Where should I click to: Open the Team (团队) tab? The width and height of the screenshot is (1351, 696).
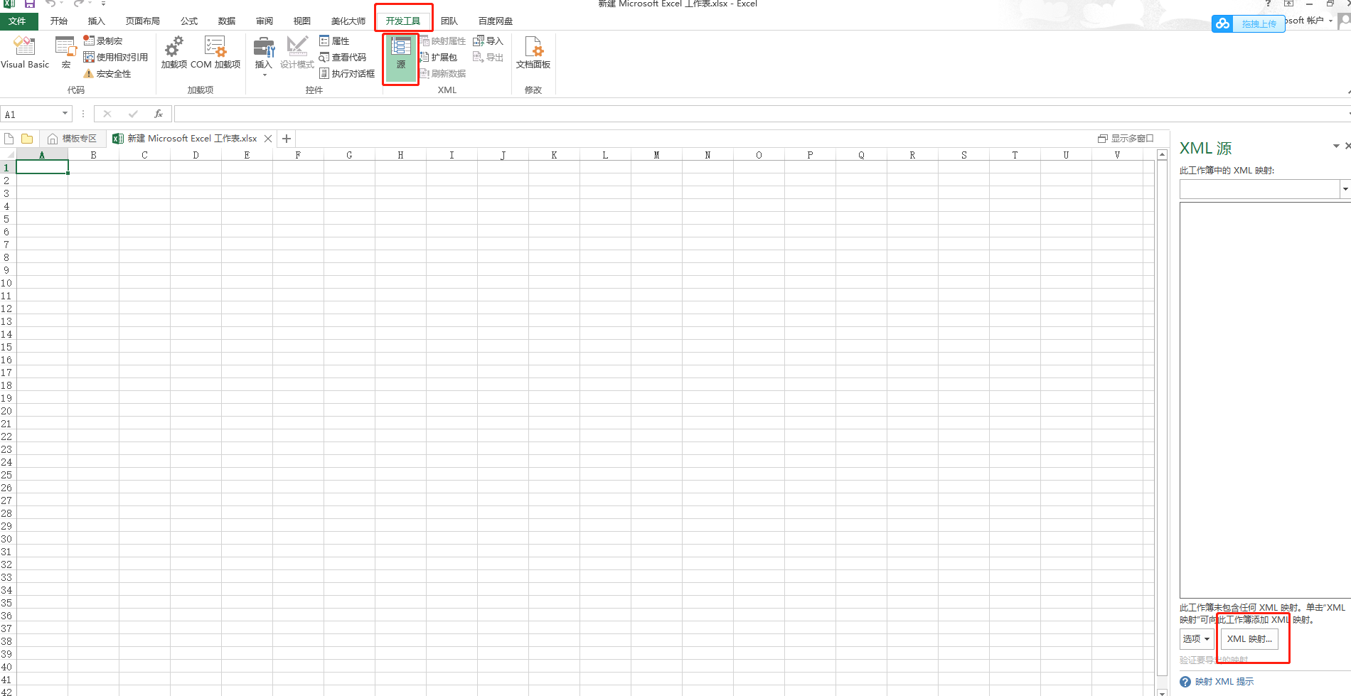point(449,21)
